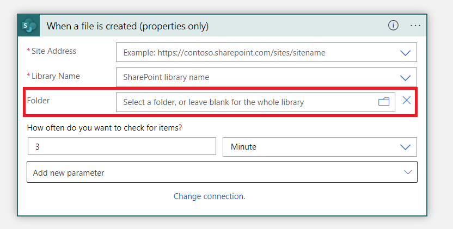The image size is (453, 229).
Task: Expand the Library Name dropdown arrow
Action: pos(405,77)
